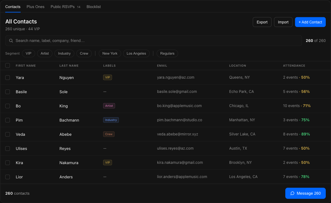Click the 8 events · 89% attendance cell
Viewport: 331px width, 203px height.
coord(296,134)
